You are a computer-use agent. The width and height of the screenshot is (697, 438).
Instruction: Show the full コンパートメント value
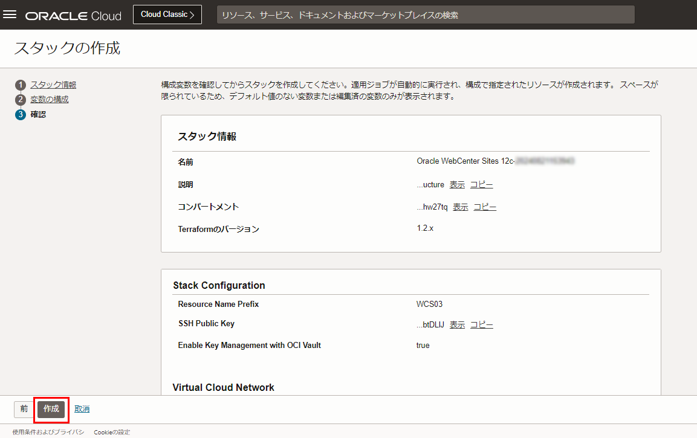coord(460,207)
